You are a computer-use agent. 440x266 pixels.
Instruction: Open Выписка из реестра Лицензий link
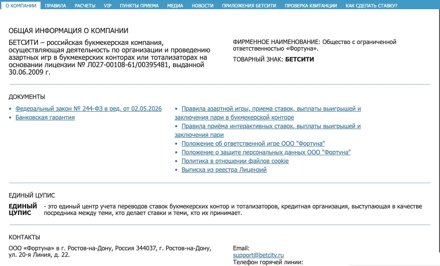coord(224,170)
